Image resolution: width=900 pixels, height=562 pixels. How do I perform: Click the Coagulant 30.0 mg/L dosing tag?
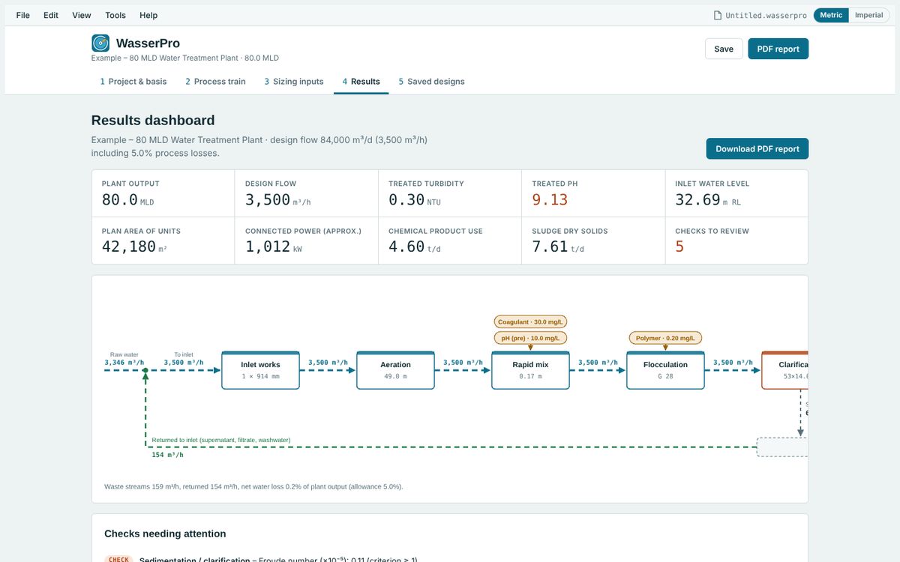(x=530, y=321)
